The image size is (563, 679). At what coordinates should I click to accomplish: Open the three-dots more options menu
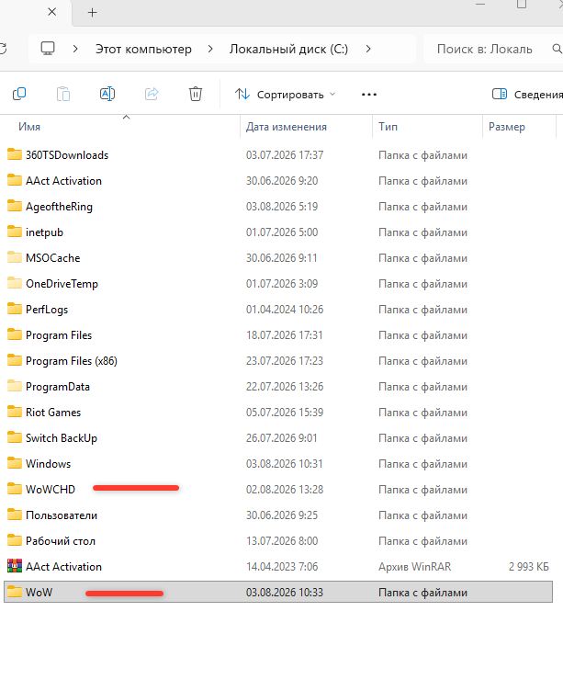tap(369, 94)
